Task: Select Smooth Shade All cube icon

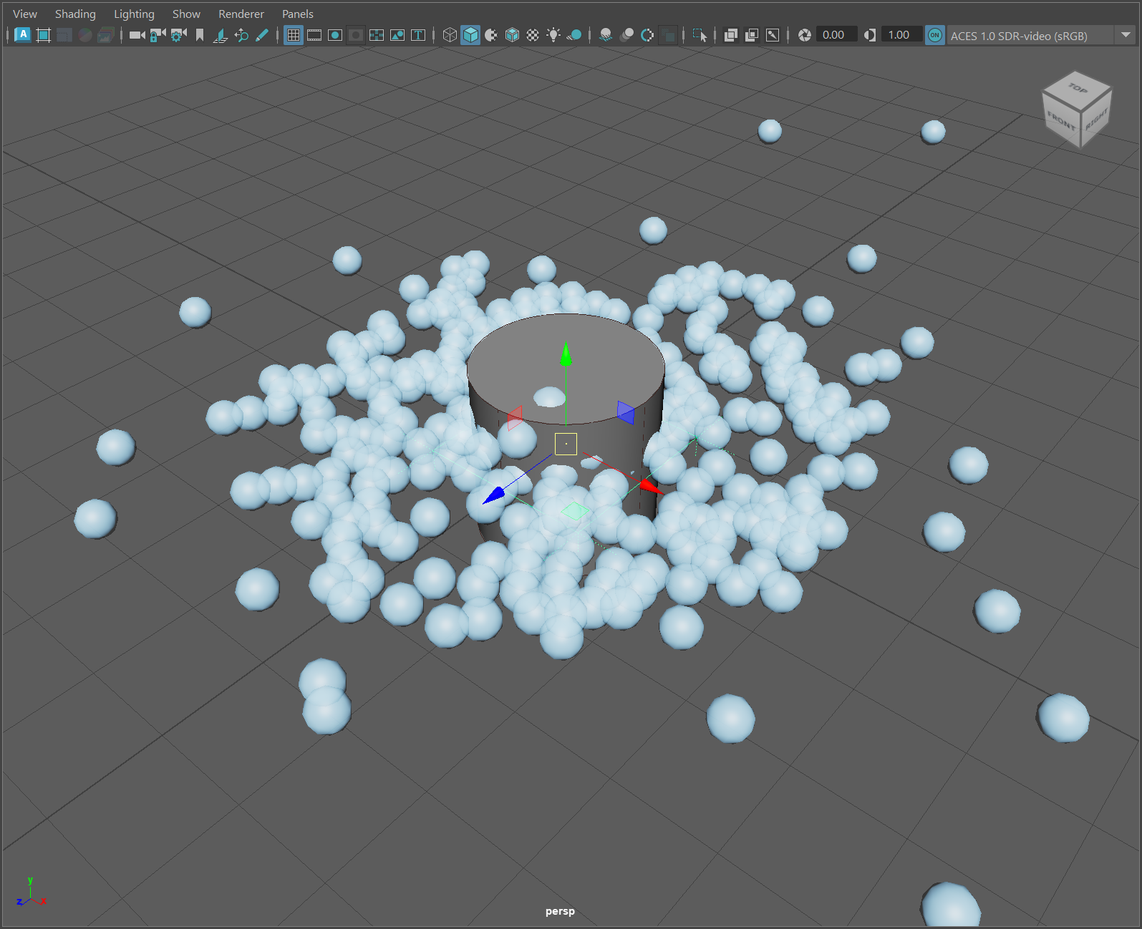Action: pos(470,35)
